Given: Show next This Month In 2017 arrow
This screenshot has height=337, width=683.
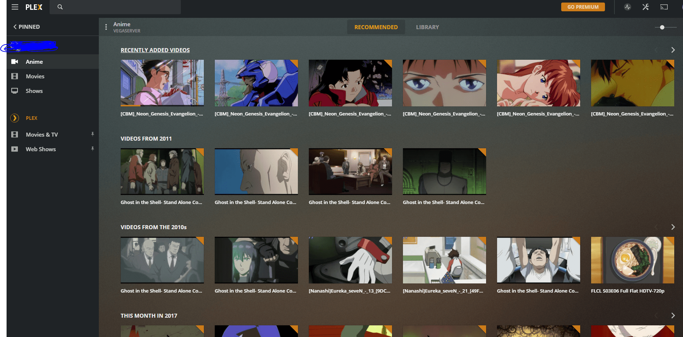Looking at the screenshot, I should (673, 316).
